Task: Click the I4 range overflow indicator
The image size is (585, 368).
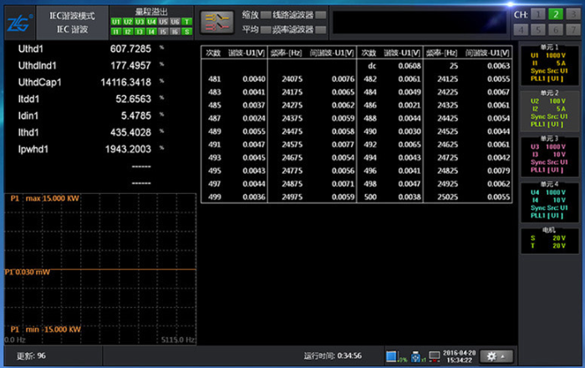Action: 151,32
